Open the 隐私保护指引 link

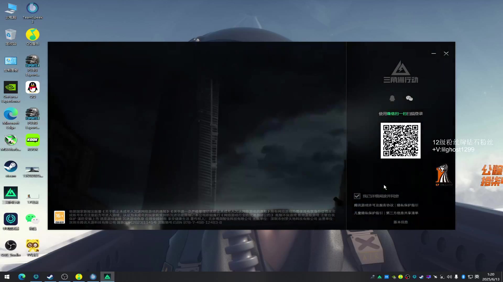pyautogui.click(x=407, y=205)
